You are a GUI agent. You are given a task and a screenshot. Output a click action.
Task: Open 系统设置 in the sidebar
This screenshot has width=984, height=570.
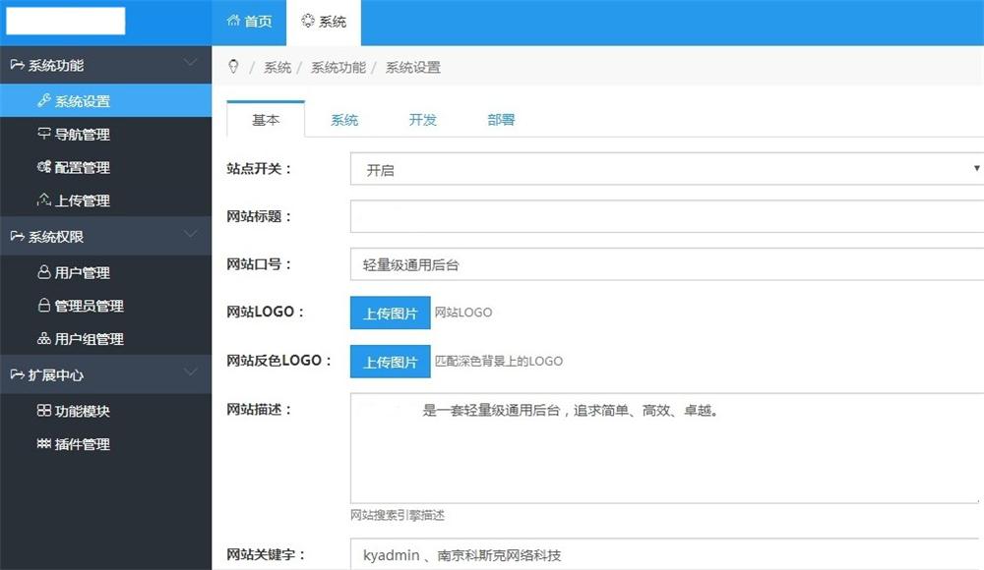tap(105, 101)
